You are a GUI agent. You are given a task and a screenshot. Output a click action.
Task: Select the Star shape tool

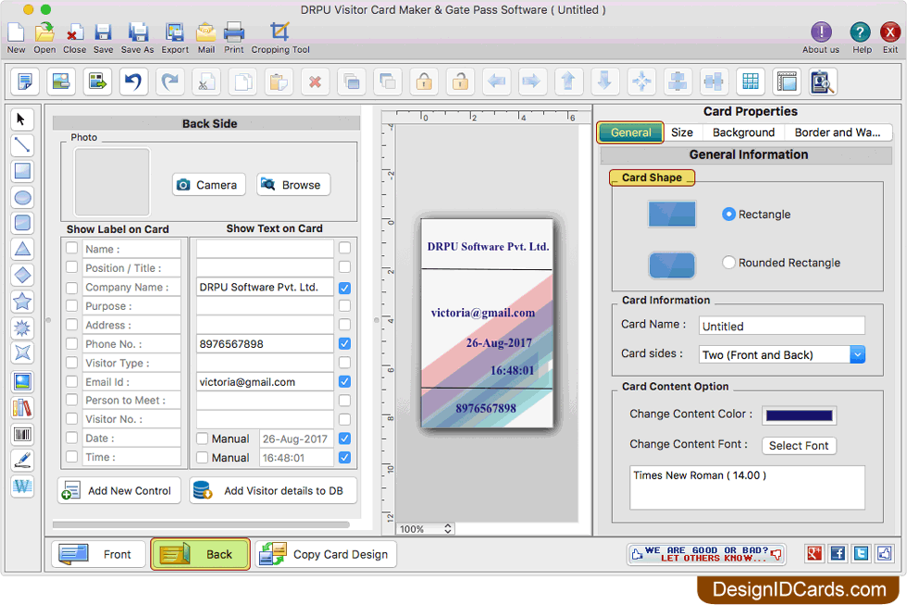(x=22, y=302)
